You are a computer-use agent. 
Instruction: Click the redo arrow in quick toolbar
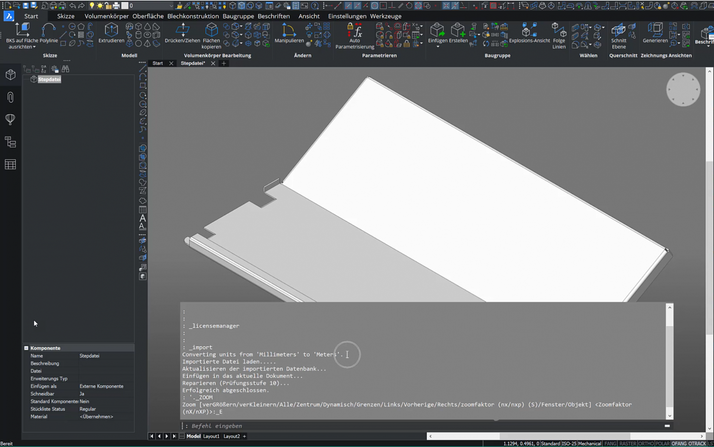coord(81,6)
